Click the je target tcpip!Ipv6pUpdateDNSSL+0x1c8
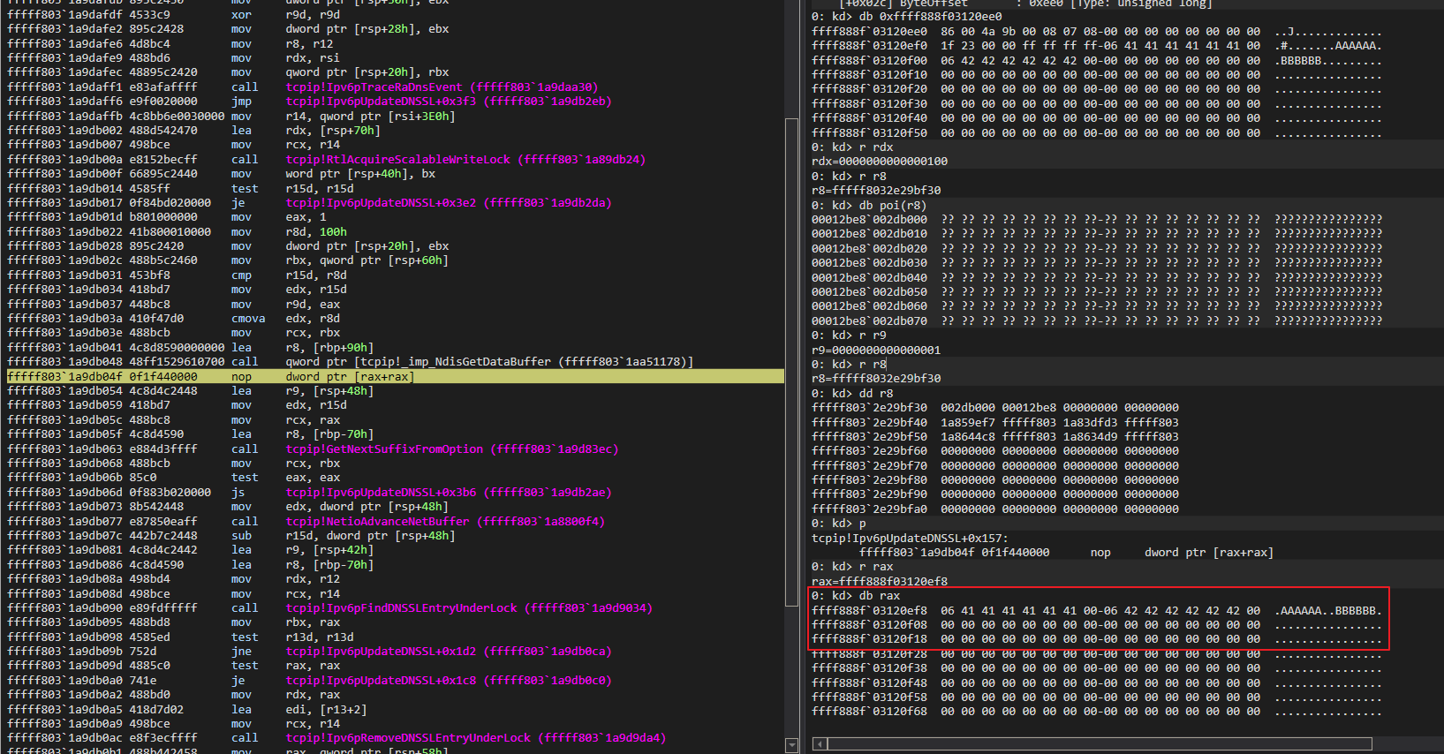Screen dimensions: 1444x754 [449, 681]
